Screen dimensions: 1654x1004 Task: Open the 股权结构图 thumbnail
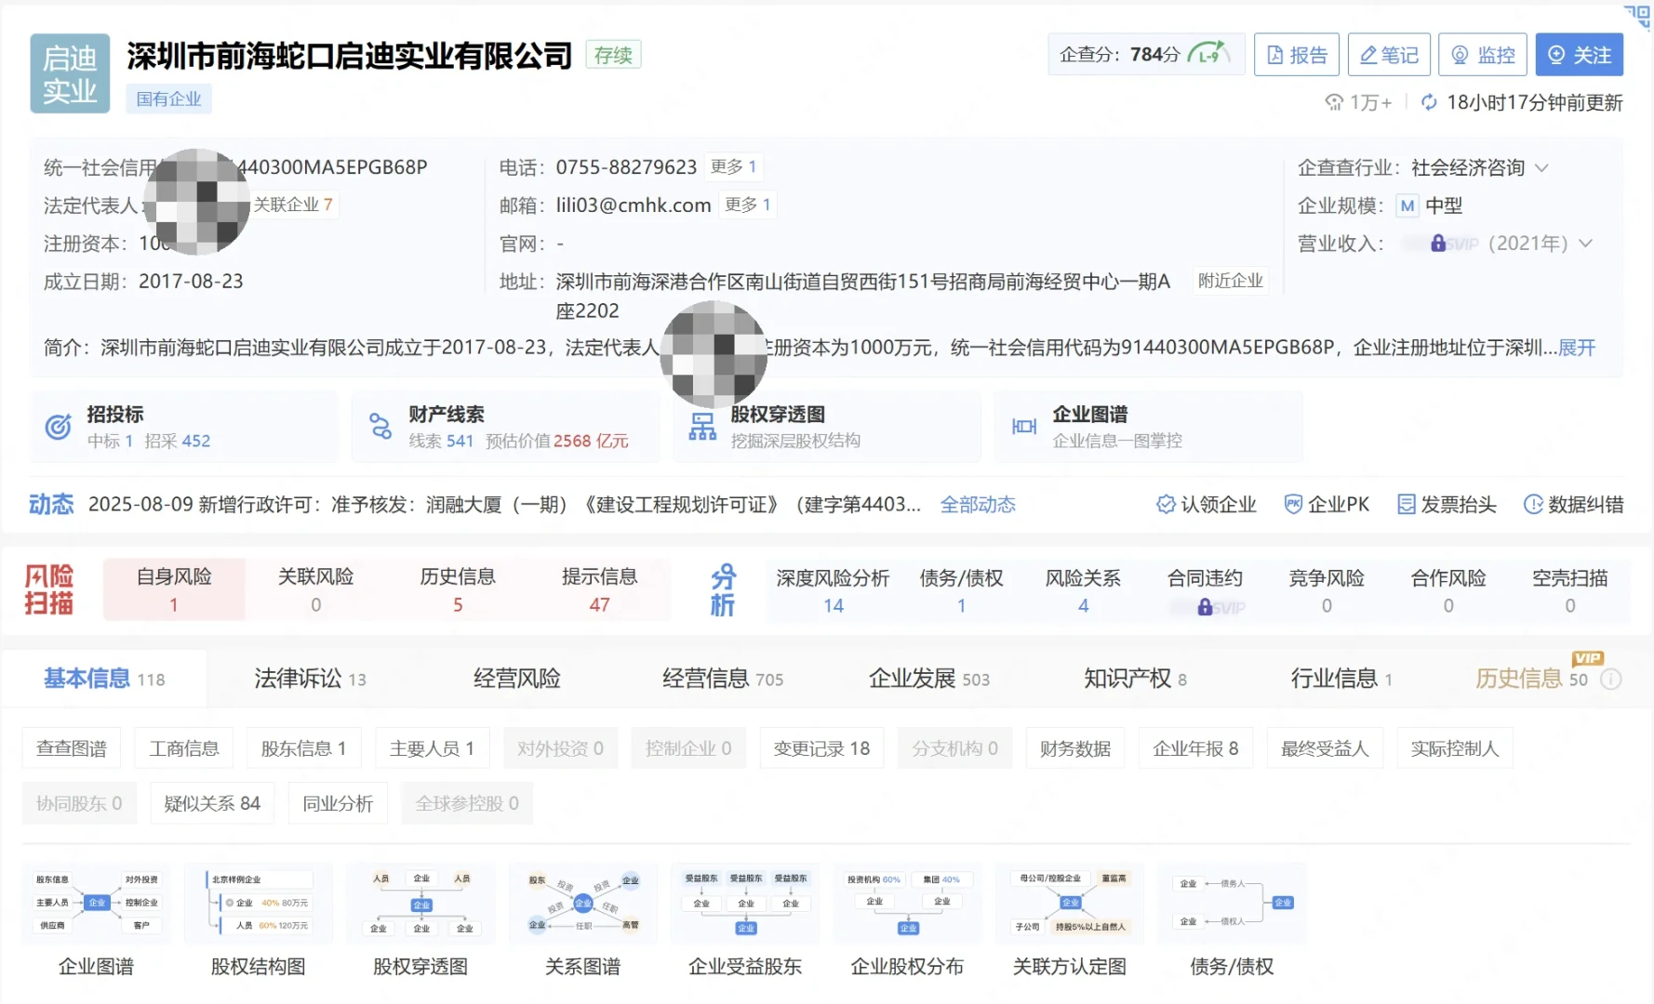[x=259, y=904]
